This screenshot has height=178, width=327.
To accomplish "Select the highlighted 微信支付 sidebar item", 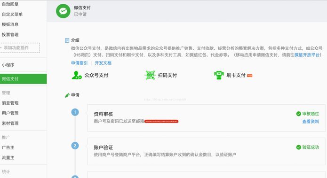I will coord(24,79).
